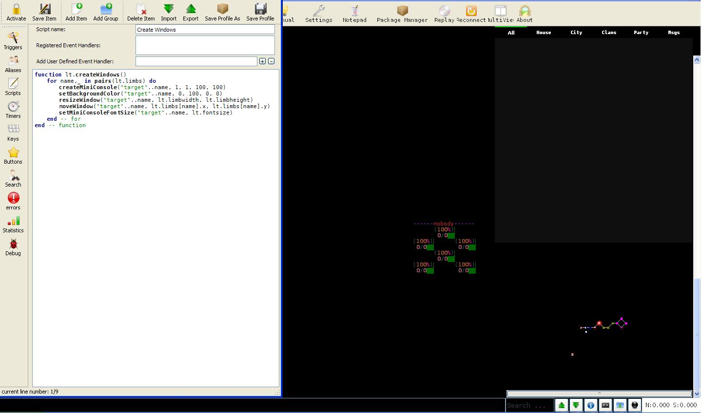This screenshot has height=413, width=702.
Task: Click the Activate padlock icon
Action: 16,12
